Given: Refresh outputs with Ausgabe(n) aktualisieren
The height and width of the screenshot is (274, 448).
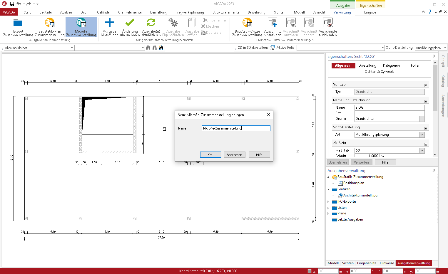Looking at the screenshot, I should [x=151, y=27].
